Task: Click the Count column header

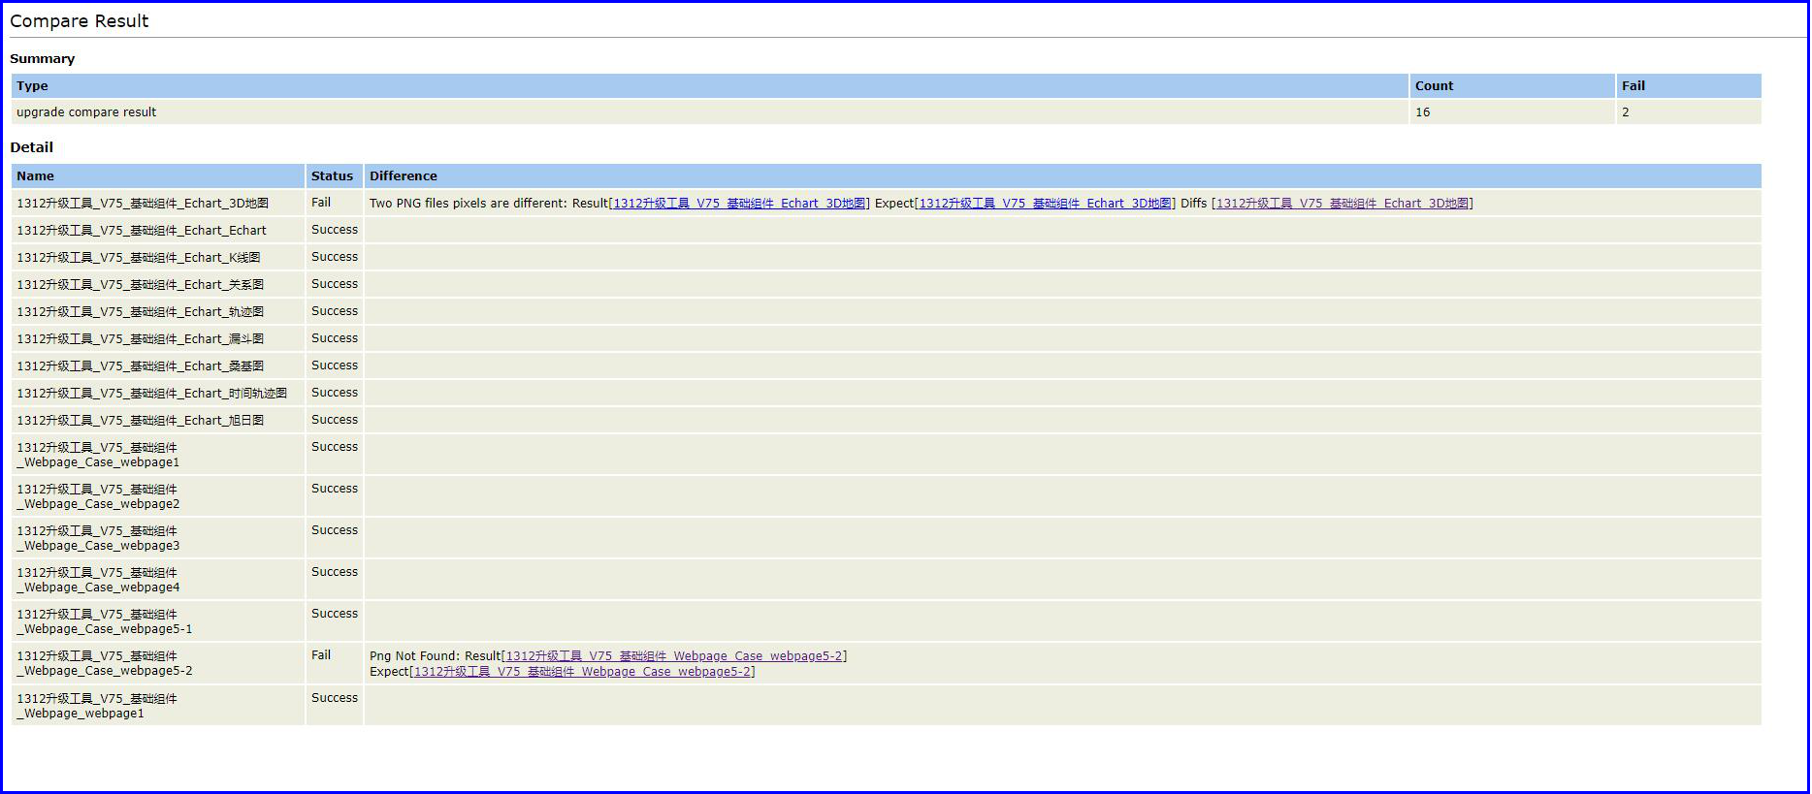Action: 1434,86
